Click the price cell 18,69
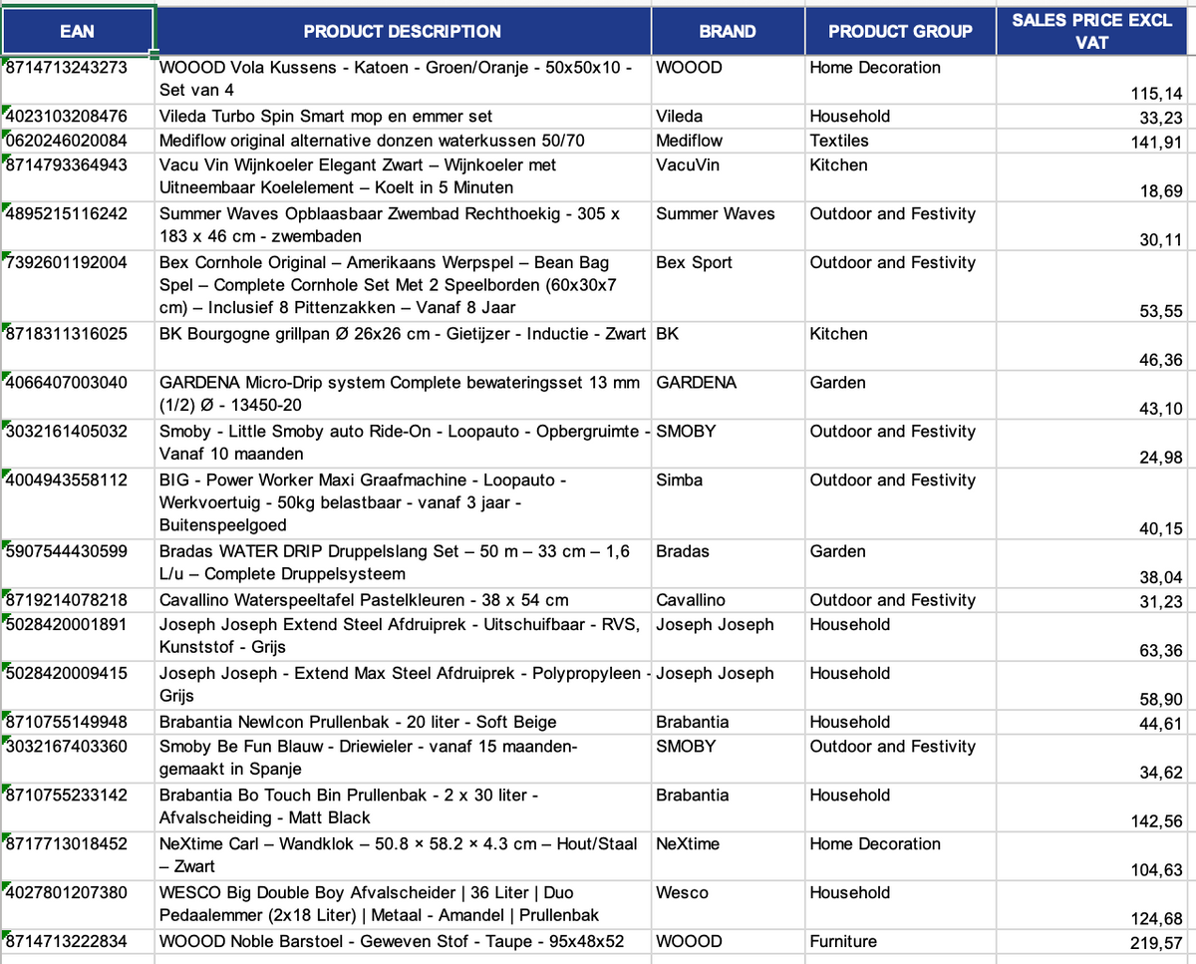1196x964 pixels. click(x=1092, y=176)
